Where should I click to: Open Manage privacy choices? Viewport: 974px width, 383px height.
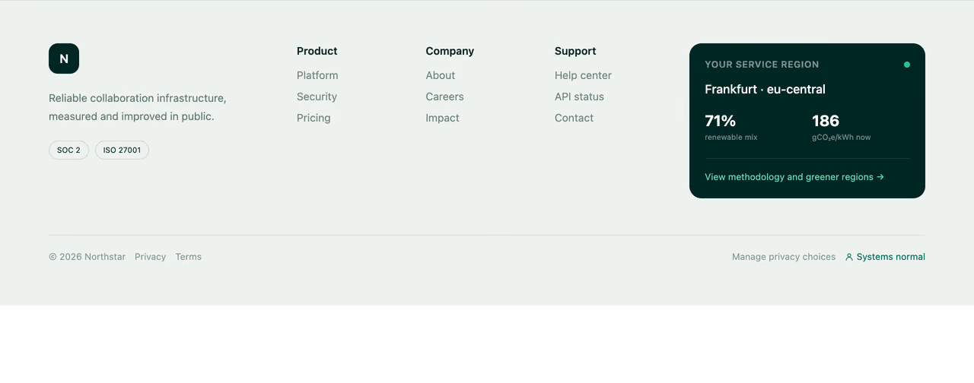pos(784,257)
